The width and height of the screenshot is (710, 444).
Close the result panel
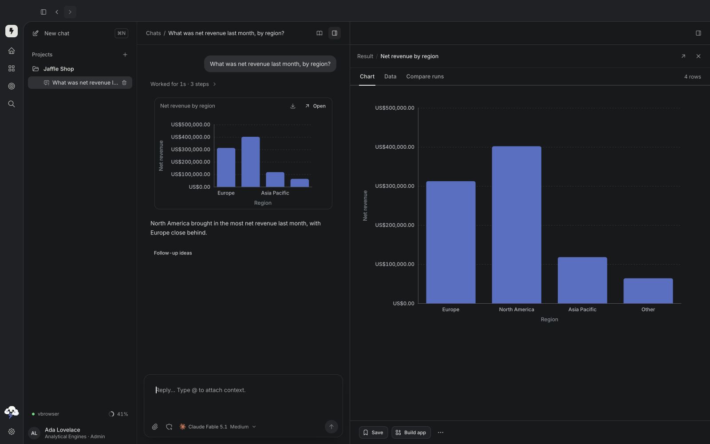click(698, 56)
